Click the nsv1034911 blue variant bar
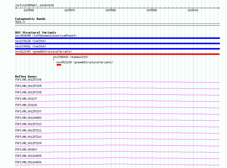The image size is (227, 168). click(x=117, y=49)
